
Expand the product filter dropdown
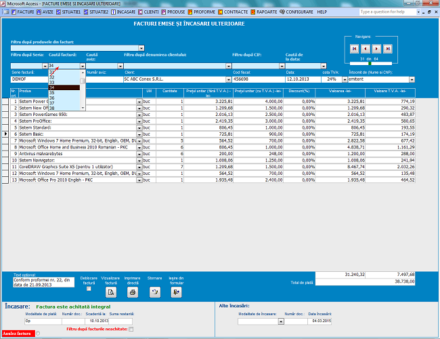141,48
